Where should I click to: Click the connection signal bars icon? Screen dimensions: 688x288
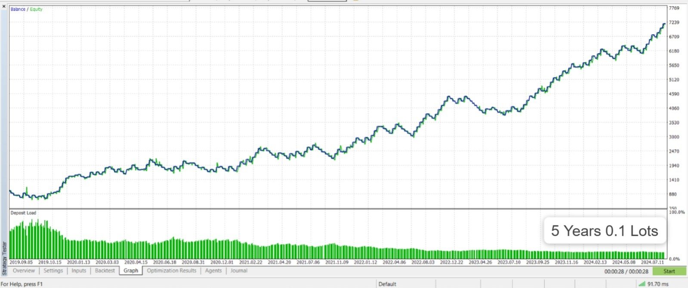pos(642,284)
